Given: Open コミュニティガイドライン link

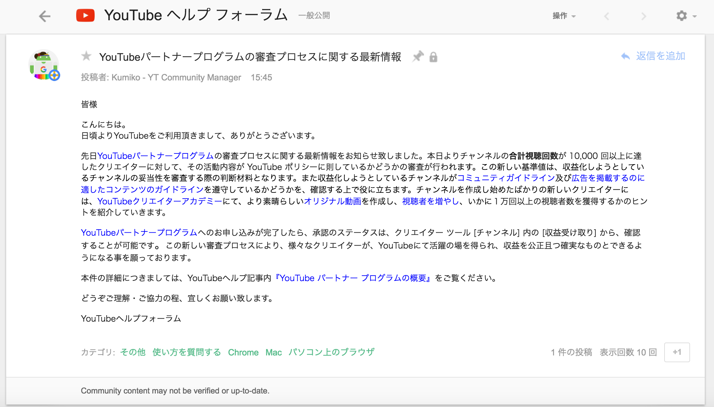Looking at the screenshot, I should tap(506, 178).
